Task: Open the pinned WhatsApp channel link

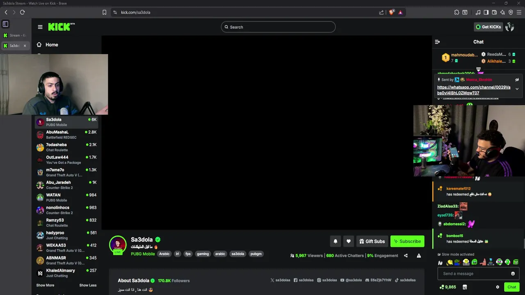Action: [x=474, y=90]
